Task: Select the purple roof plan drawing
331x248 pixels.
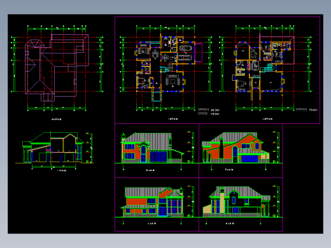Action: (x=57, y=68)
